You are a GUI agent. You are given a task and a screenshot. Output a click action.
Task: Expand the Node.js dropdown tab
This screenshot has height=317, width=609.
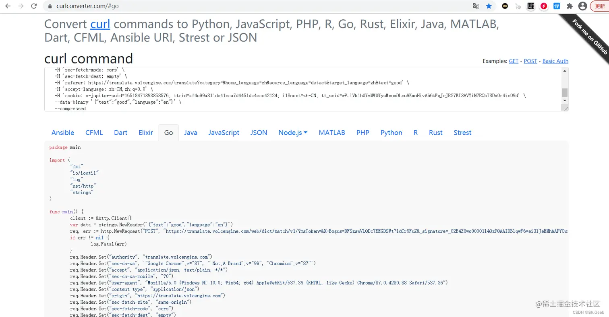[293, 133]
